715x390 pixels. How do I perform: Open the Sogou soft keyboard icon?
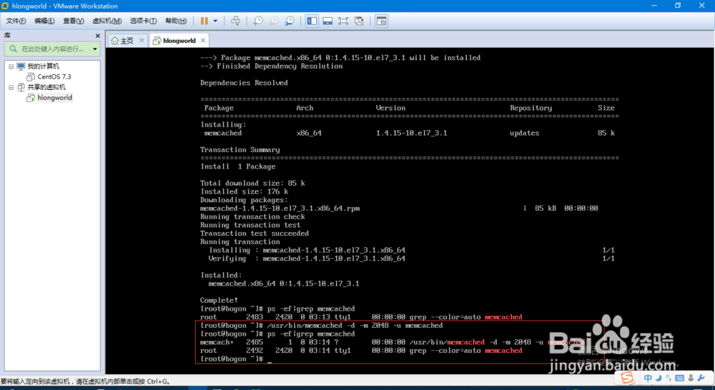(679, 378)
